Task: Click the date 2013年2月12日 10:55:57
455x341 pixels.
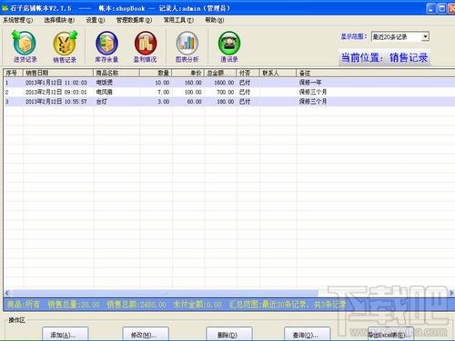Action: coord(56,102)
